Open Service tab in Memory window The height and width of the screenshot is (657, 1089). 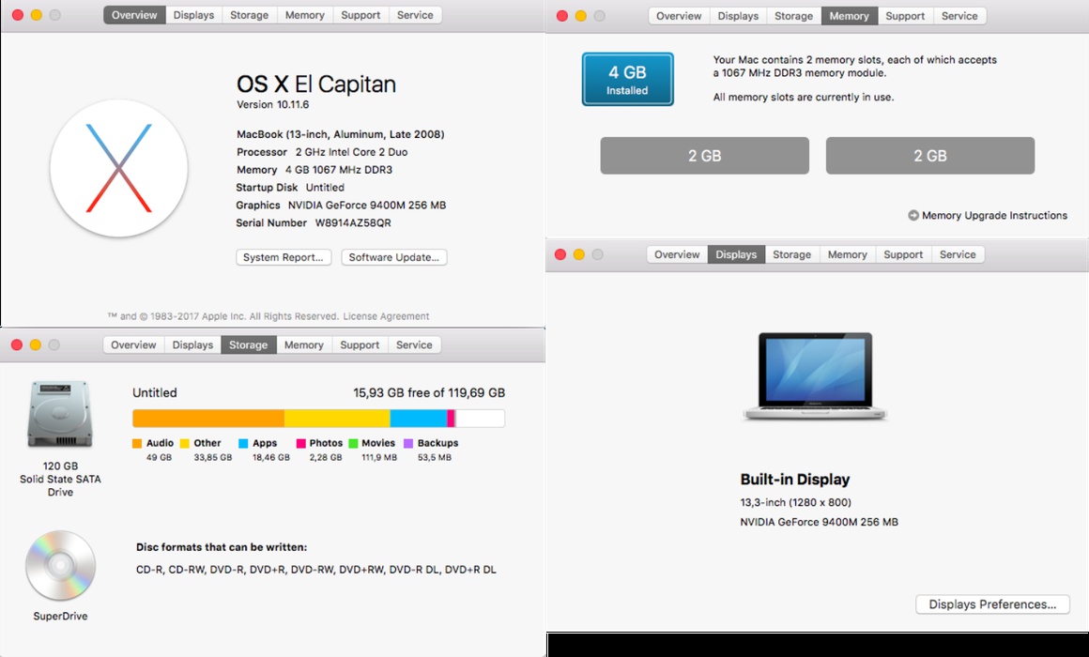[959, 16]
